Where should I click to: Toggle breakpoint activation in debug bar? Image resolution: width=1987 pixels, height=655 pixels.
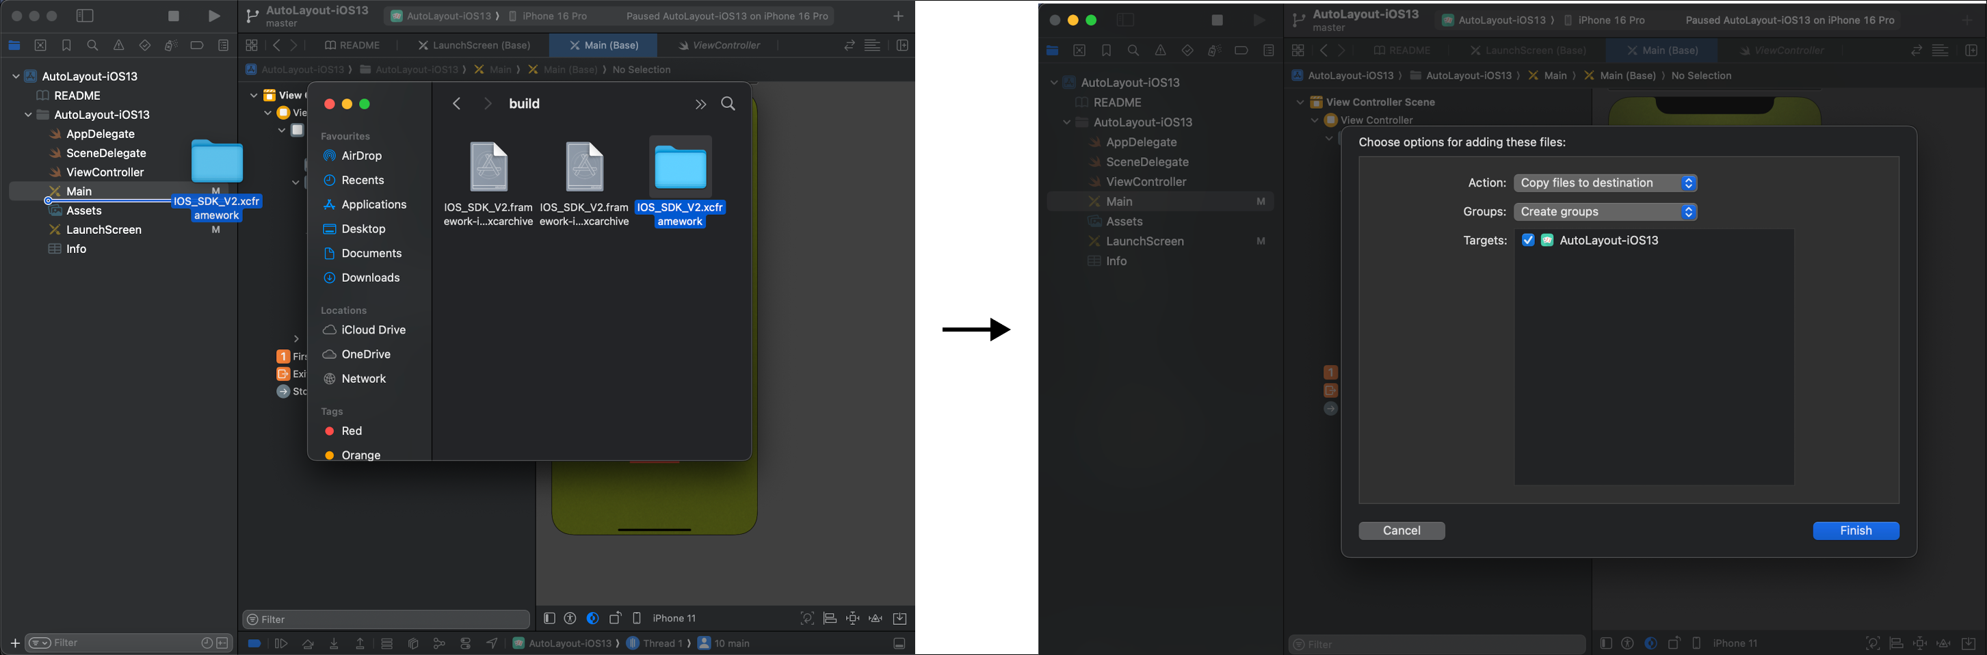[254, 643]
